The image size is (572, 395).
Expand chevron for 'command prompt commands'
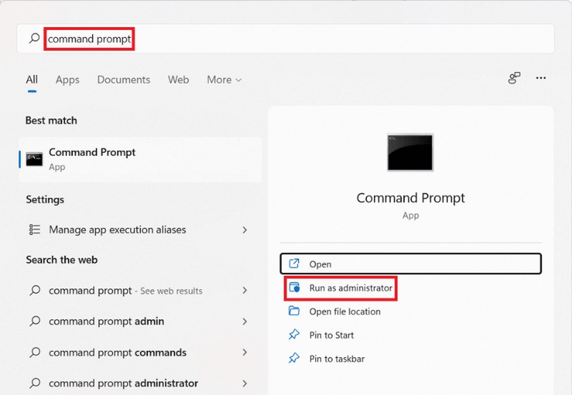coord(245,352)
